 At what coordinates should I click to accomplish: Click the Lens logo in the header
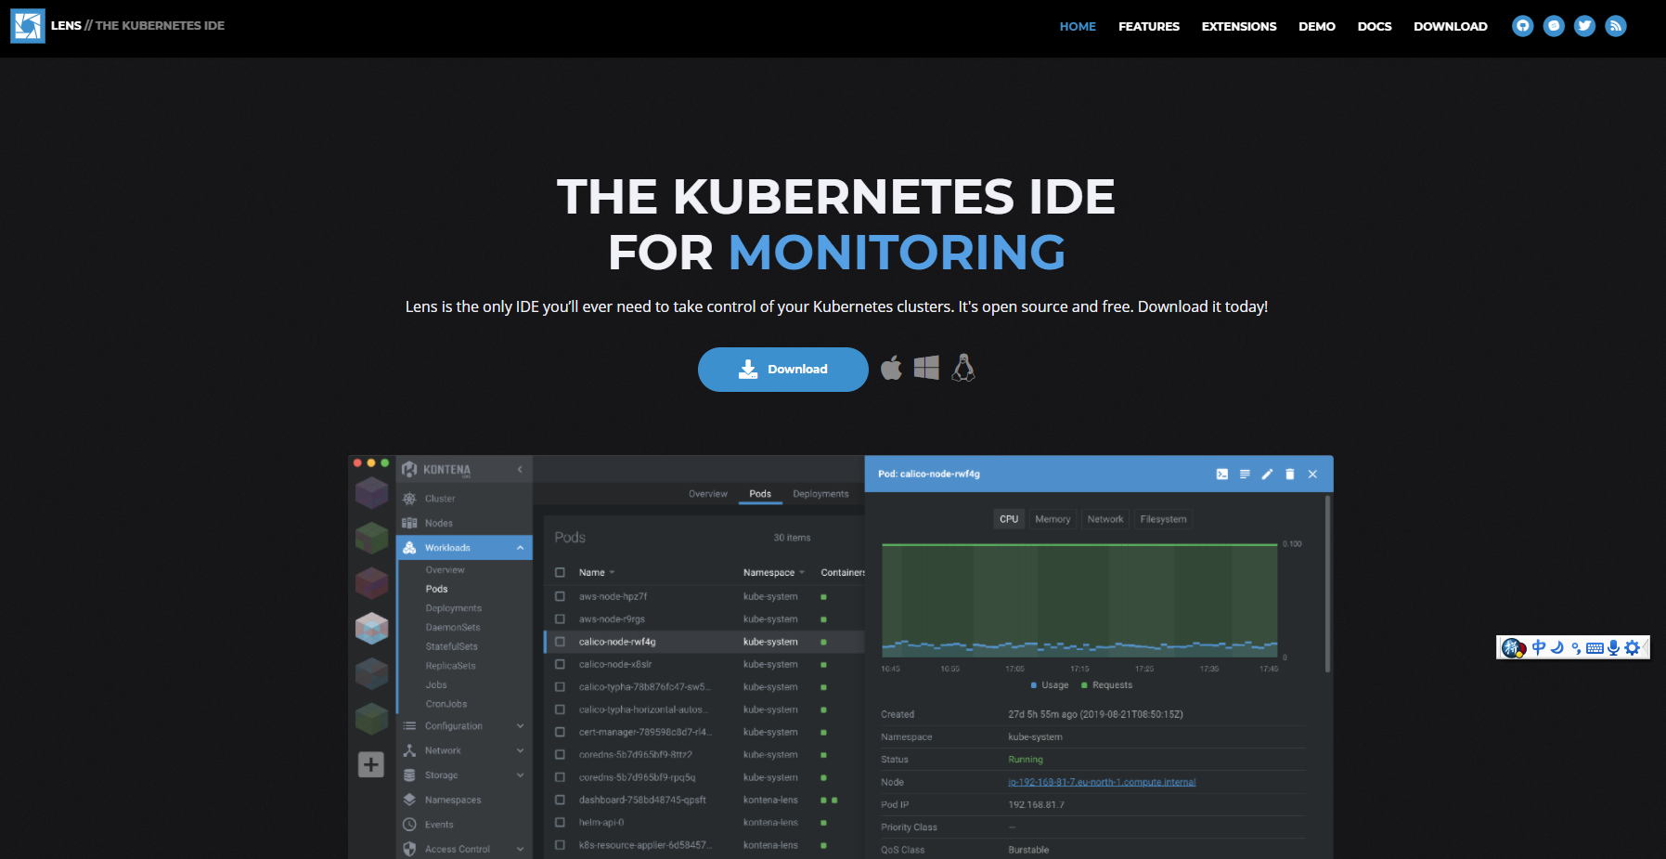[28, 26]
